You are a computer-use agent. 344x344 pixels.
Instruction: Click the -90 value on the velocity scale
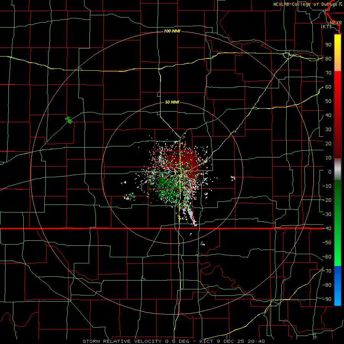click(327, 299)
